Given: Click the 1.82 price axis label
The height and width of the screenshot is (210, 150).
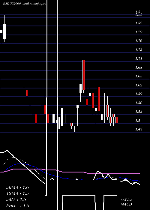Looking at the screenshot, I should coord(139,23).
